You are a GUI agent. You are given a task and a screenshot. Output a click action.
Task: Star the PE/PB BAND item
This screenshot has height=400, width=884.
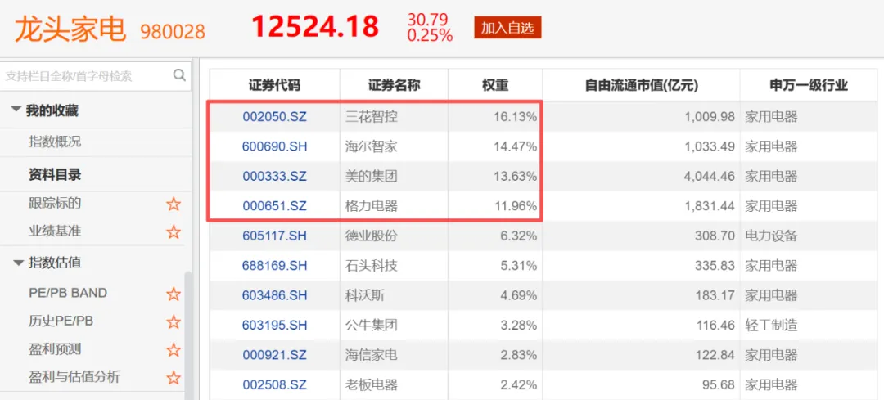(x=174, y=294)
